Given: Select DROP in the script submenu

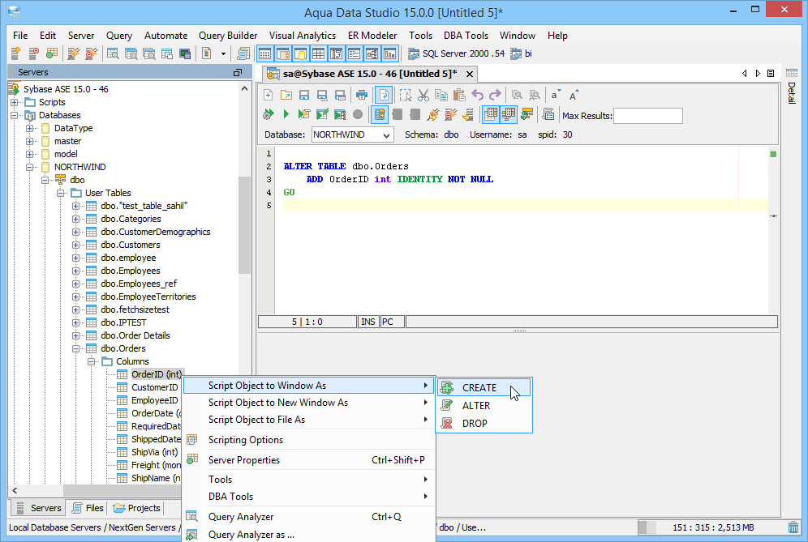Looking at the screenshot, I should click(484, 423).
